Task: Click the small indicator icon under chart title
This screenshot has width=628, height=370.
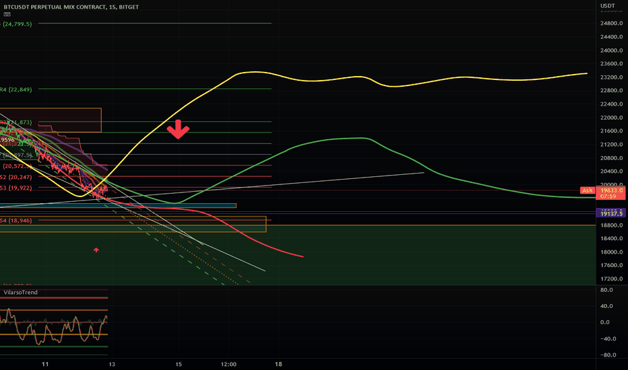Action: tap(7, 14)
